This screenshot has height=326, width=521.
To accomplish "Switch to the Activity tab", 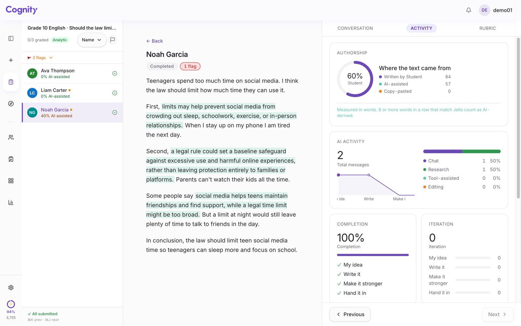I will tap(421, 28).
